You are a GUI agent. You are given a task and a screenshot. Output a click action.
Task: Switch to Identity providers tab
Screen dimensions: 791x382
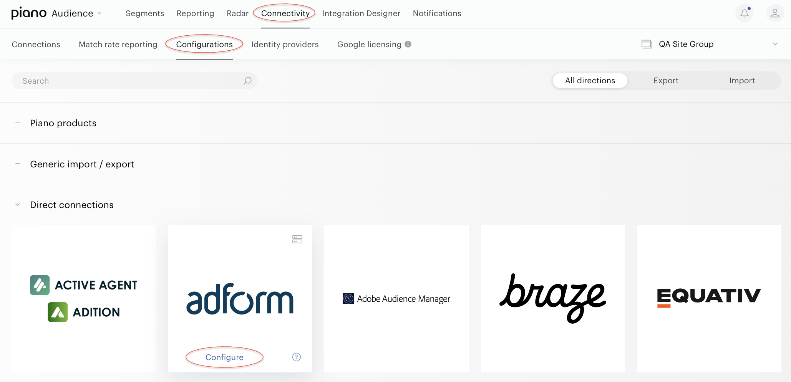tap(285, 45)
